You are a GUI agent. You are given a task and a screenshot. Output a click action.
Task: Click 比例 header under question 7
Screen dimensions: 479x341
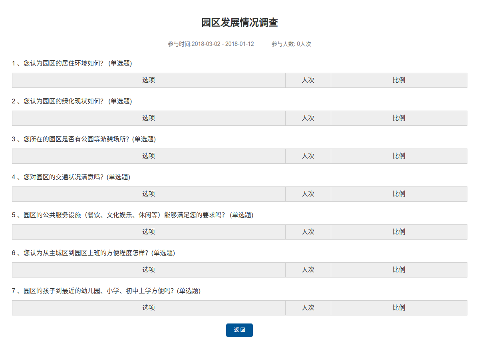pos(399,308)
